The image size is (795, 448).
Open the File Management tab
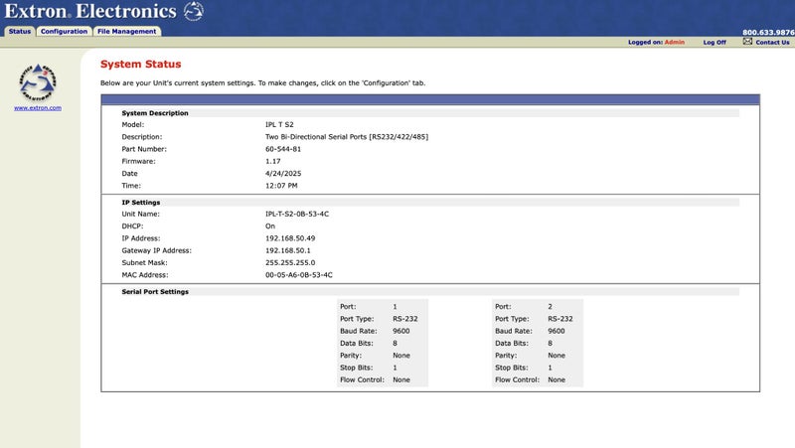pos(127,32)
